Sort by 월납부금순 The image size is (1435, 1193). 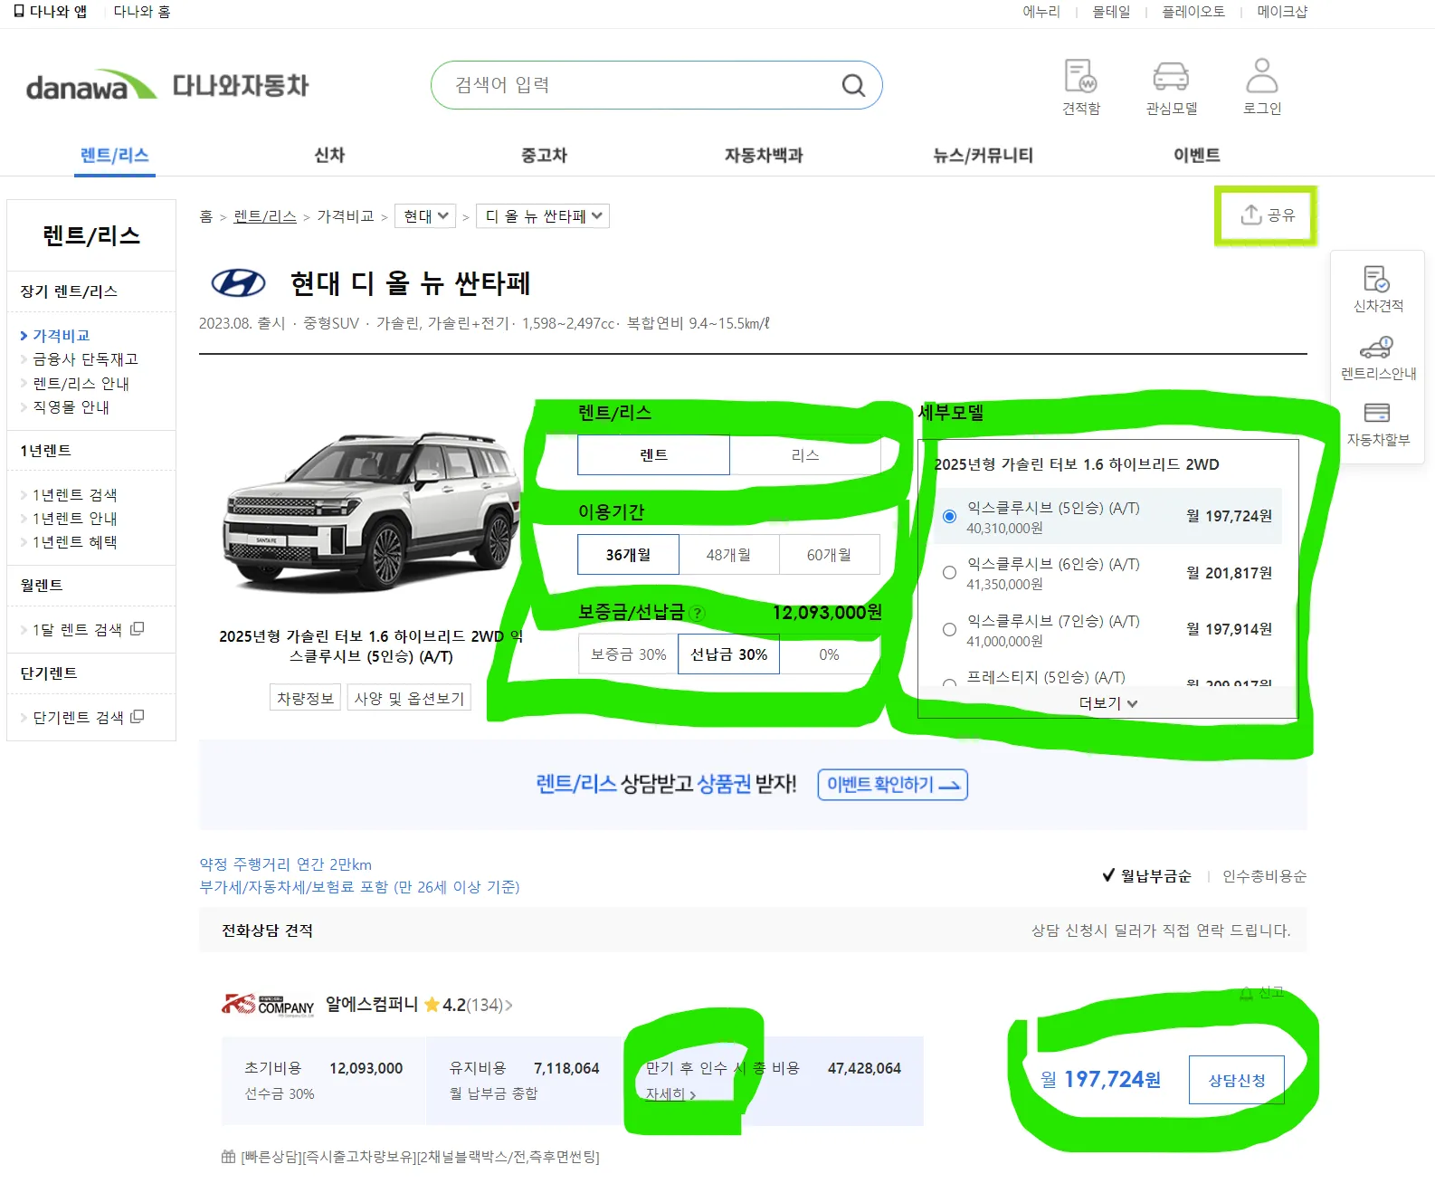(1146, 875)
